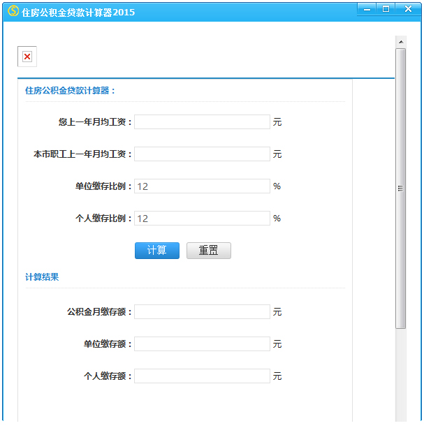Click into the 个人缴存比例 percentage field

[x=202, y=219]
